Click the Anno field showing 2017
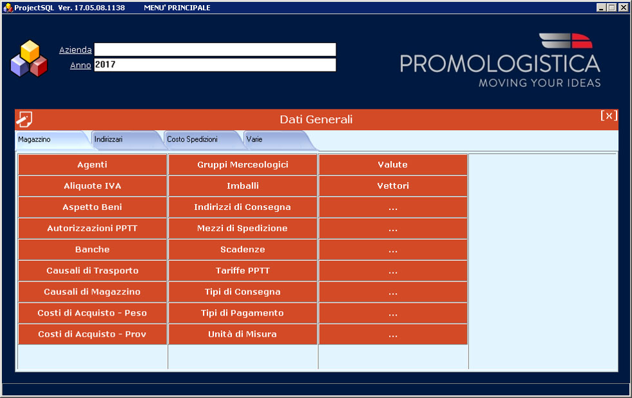632x398 pixels. point(215,65)
